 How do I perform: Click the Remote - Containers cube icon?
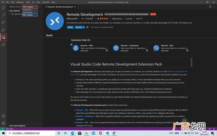click(116, 48)
